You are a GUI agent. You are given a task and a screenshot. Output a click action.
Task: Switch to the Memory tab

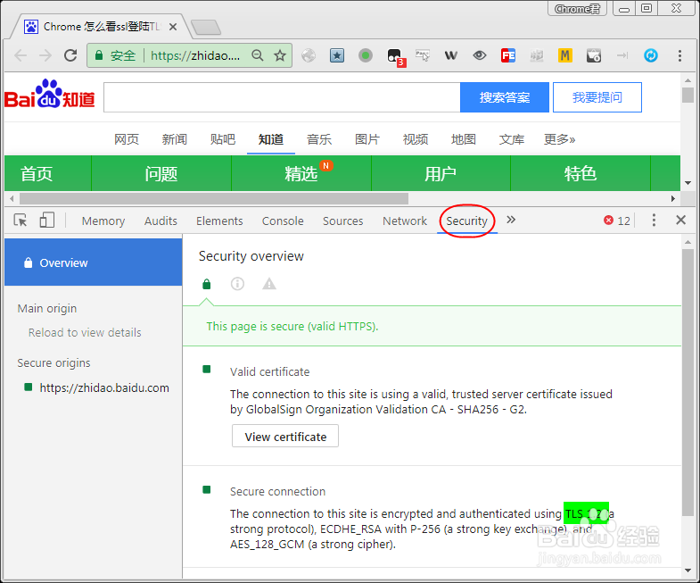(x=103, y=221)
